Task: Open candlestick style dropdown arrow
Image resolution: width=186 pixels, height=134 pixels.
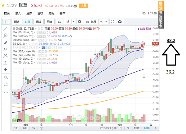Action: (x=73, y=22)
